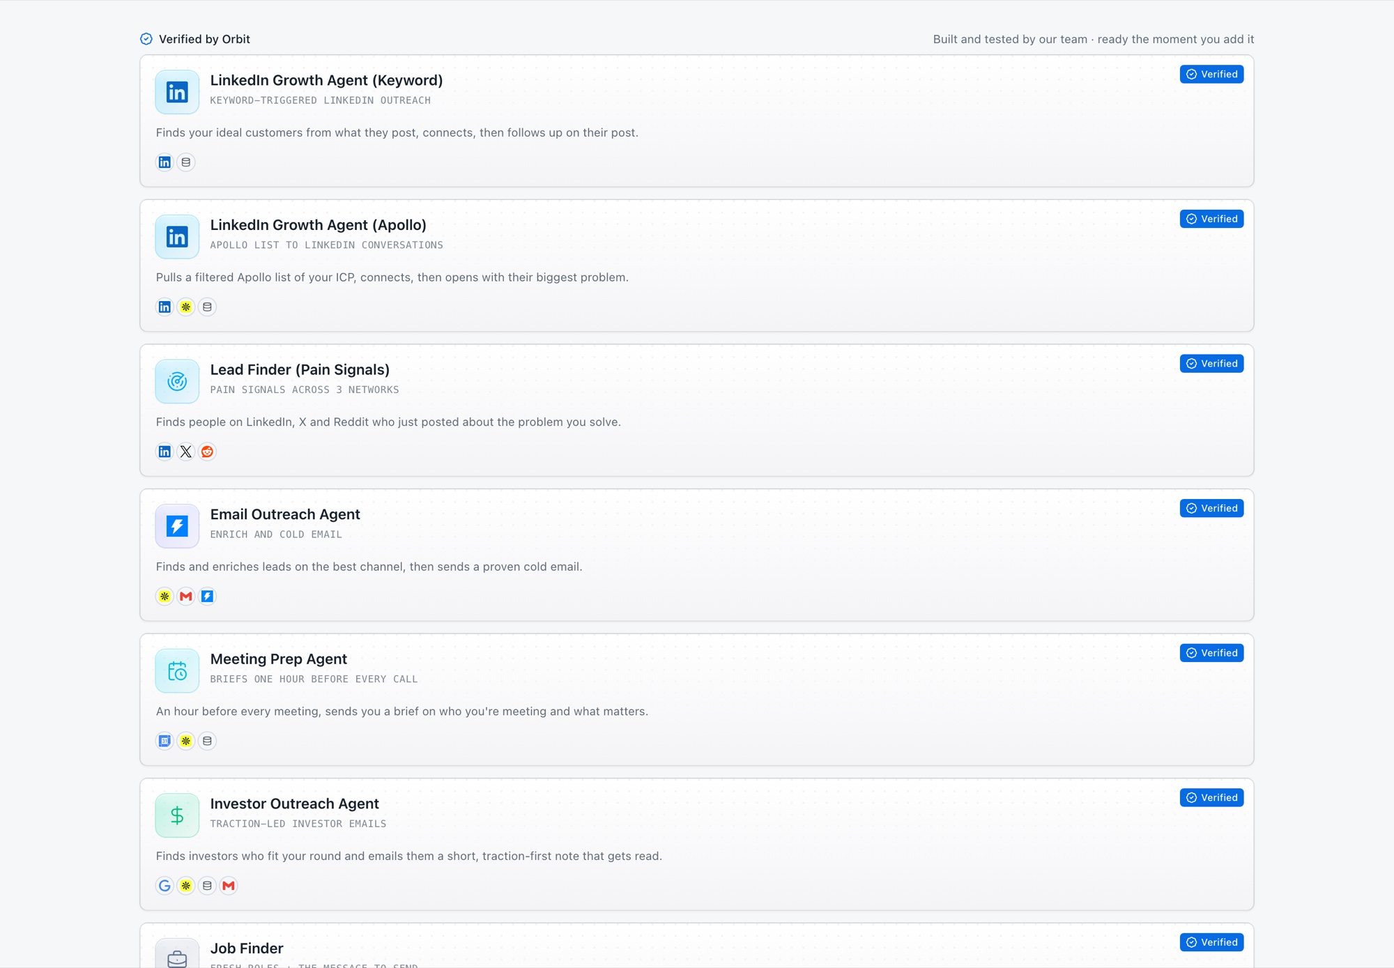The width and height of the screenshot is (1394, 968).
Task: Click Verified badge on Lead Finder card
Action: (1211, 364)
